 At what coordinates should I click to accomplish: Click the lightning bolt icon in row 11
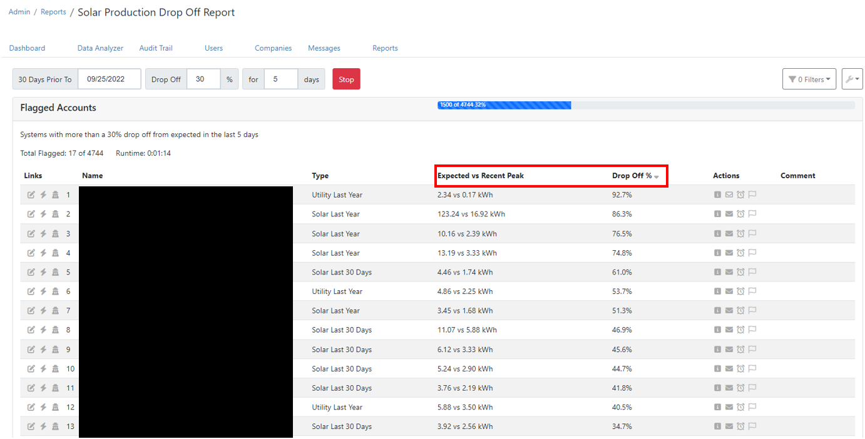[43, 388]
